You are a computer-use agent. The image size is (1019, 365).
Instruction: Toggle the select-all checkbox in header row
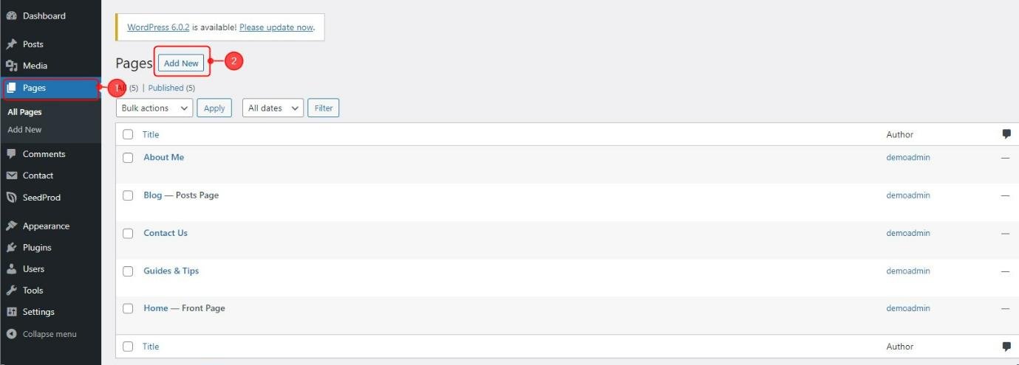[128, 134]
